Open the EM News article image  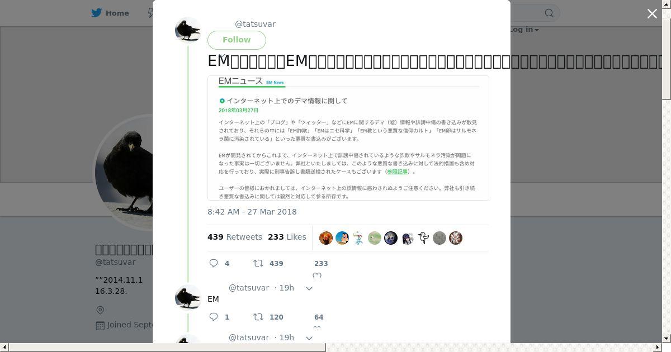[x=348, y=138]
